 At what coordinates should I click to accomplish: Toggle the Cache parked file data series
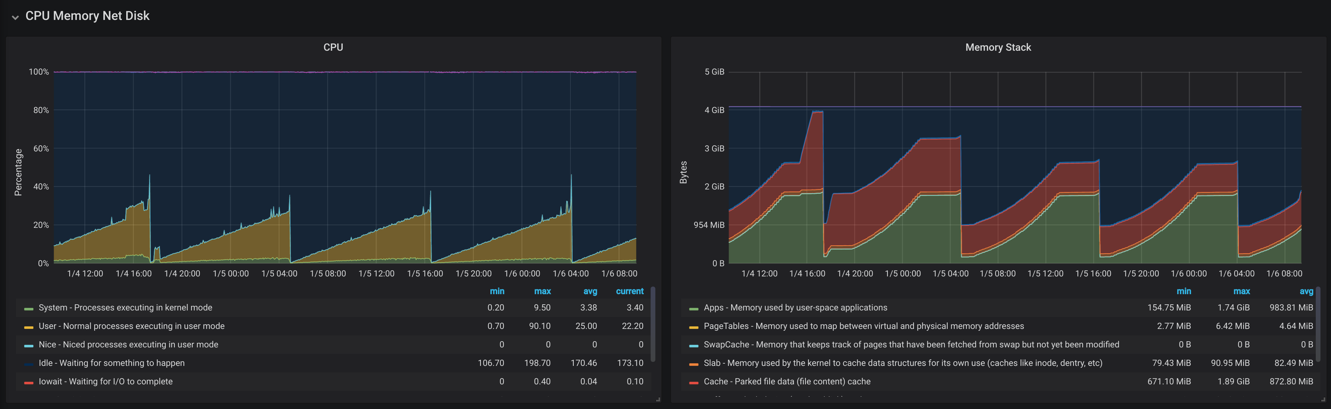[786, 381]
